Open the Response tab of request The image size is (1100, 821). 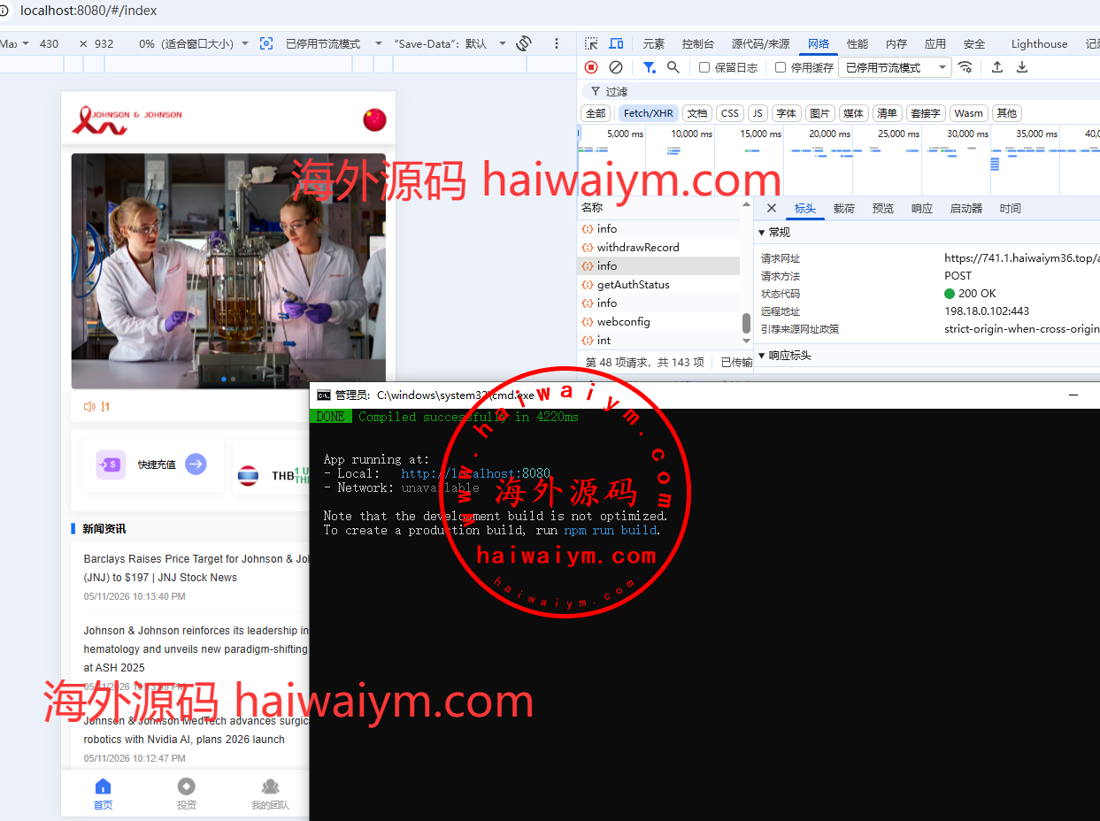[x=922, y=208]
